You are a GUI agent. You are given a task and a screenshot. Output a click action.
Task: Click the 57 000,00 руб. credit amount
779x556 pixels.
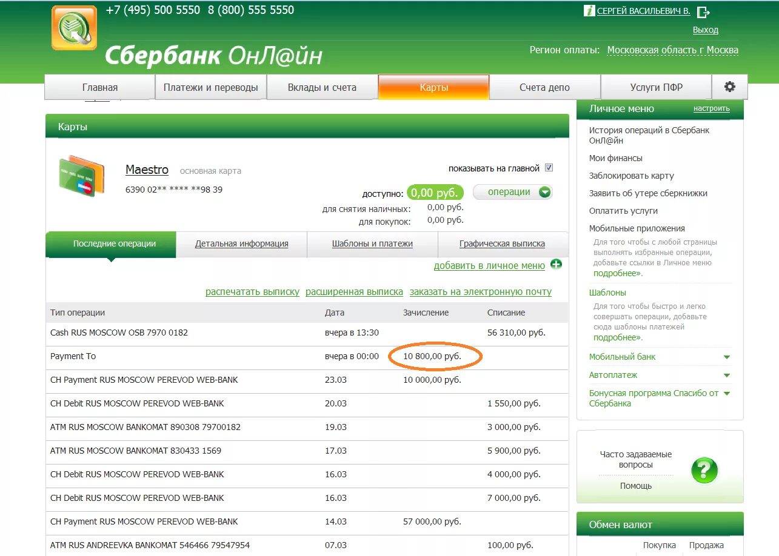[432, 521]
